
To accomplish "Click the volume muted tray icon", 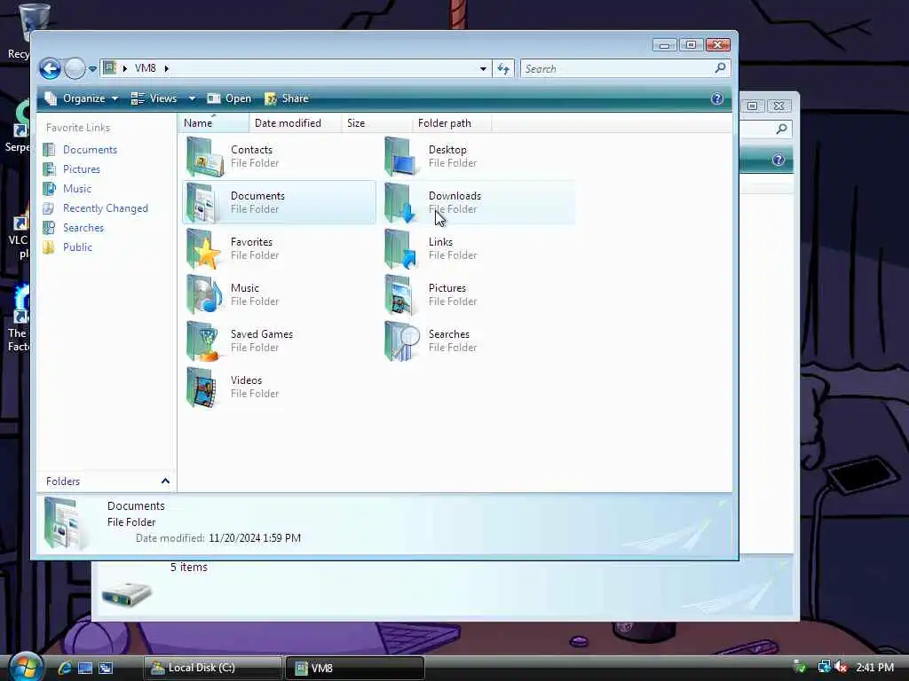I will click(x=842, y=667).
